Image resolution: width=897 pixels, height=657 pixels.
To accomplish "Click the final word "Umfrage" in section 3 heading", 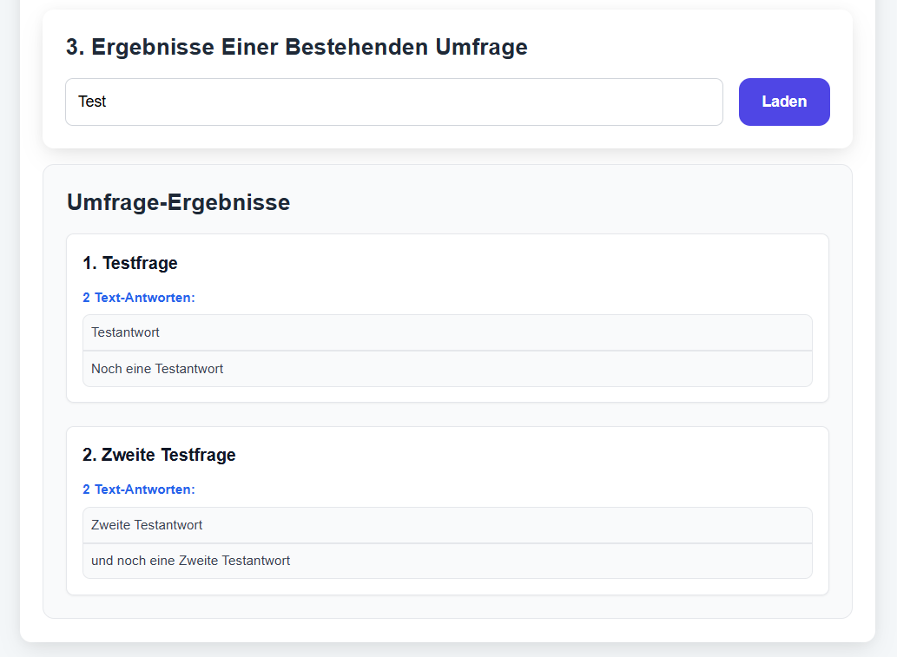I will [x=481, y=47].
